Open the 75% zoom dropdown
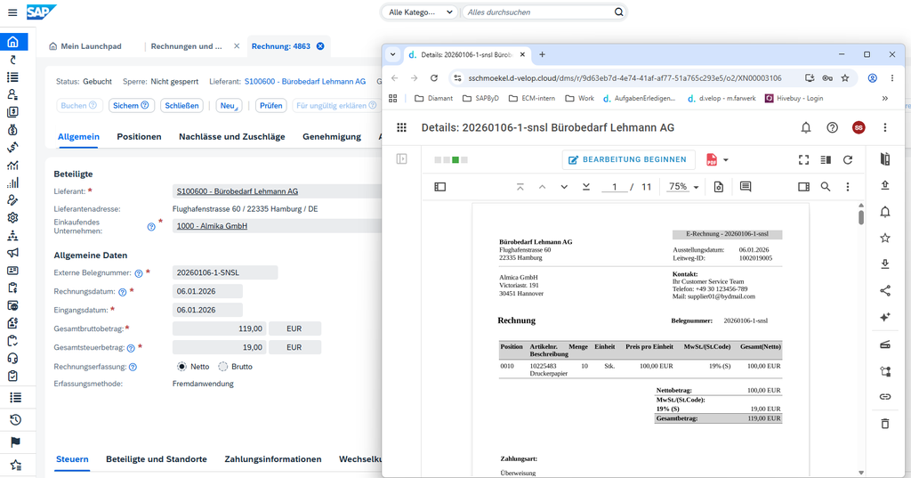Viewport: 911px width, 478px height. (x=683, y=187)
